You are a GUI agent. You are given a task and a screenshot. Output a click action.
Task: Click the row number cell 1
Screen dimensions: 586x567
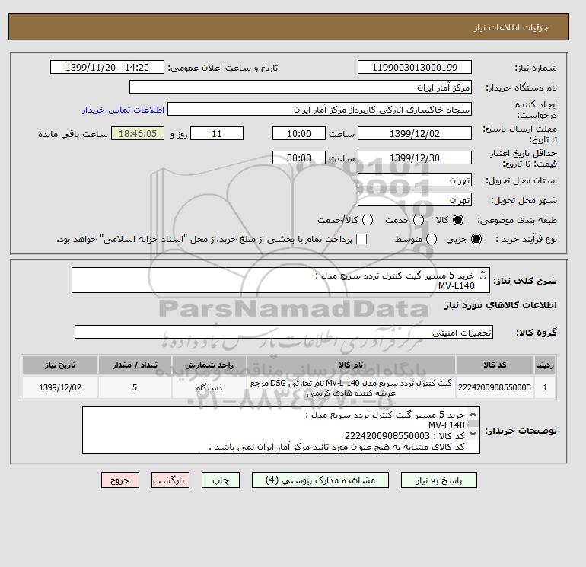(545, 387)
